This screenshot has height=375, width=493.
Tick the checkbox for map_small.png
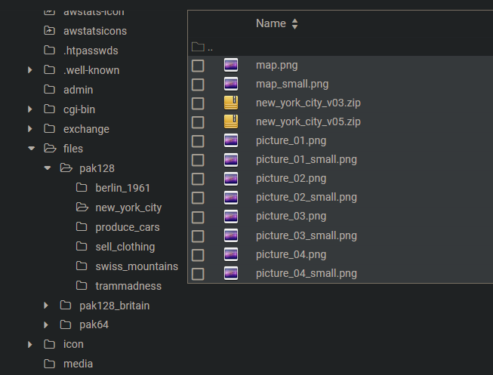pyautogui.click(x=198, y=85)
